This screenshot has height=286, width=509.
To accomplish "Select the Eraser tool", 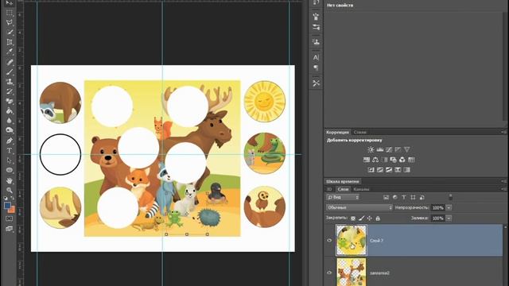I will [10, 101].
